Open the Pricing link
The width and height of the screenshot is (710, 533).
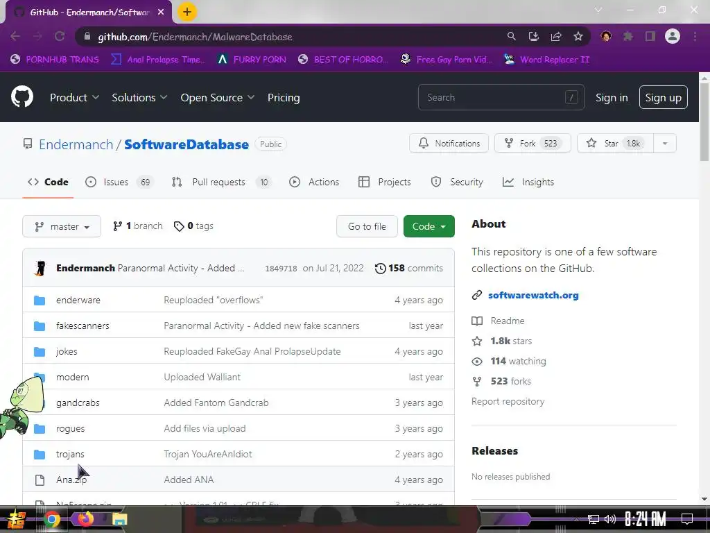284,97
